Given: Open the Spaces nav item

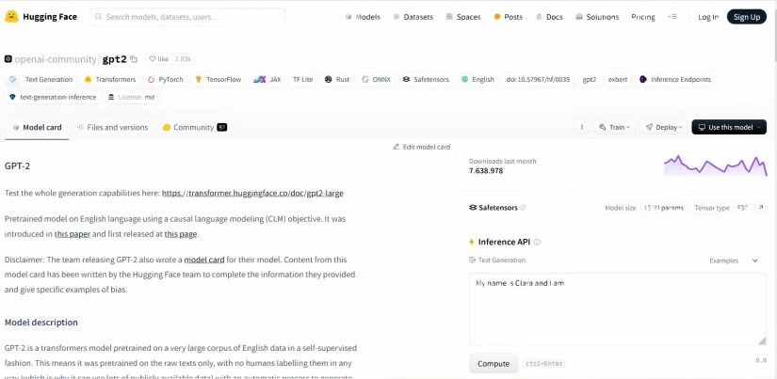Looking at the screenshot, I should pos(462,17).
